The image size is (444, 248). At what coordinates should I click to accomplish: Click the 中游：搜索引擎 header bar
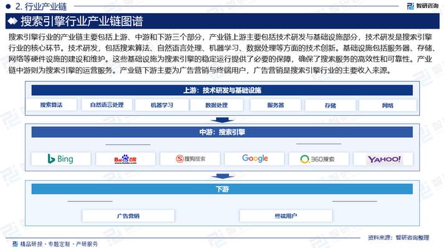point(222,132)
